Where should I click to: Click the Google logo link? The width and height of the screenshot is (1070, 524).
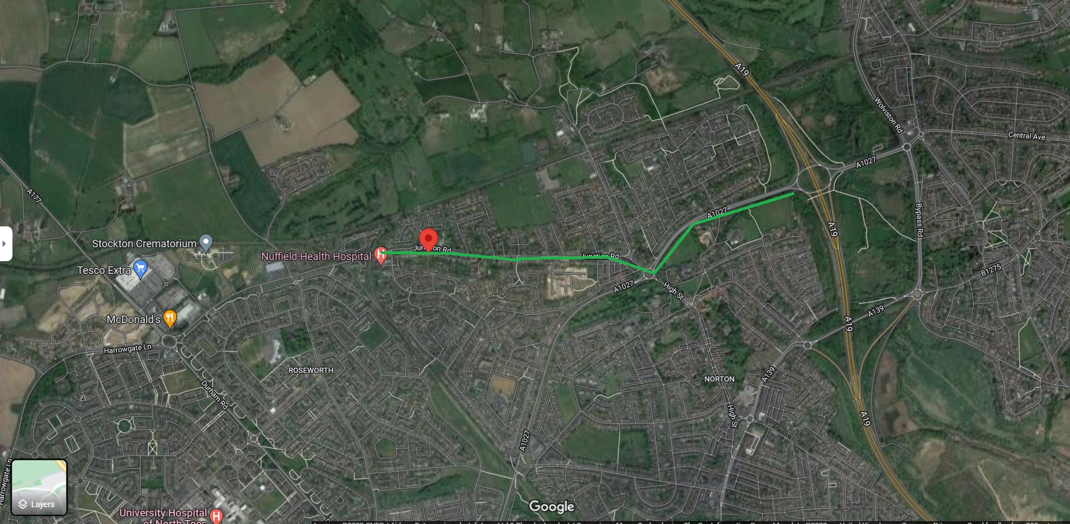point(552,507)
